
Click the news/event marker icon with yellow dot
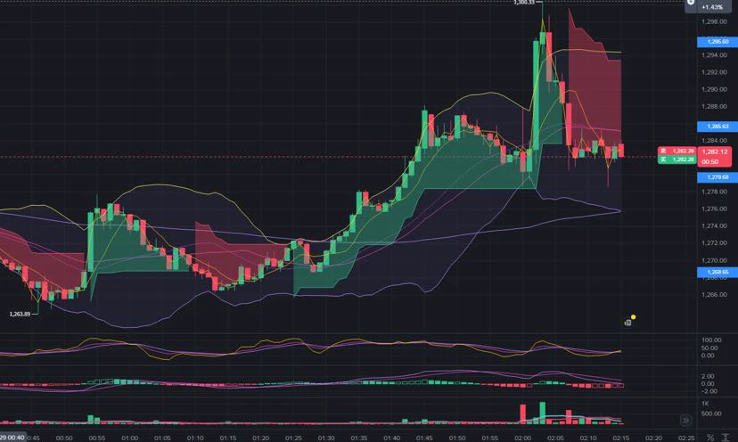click(629, 321)
